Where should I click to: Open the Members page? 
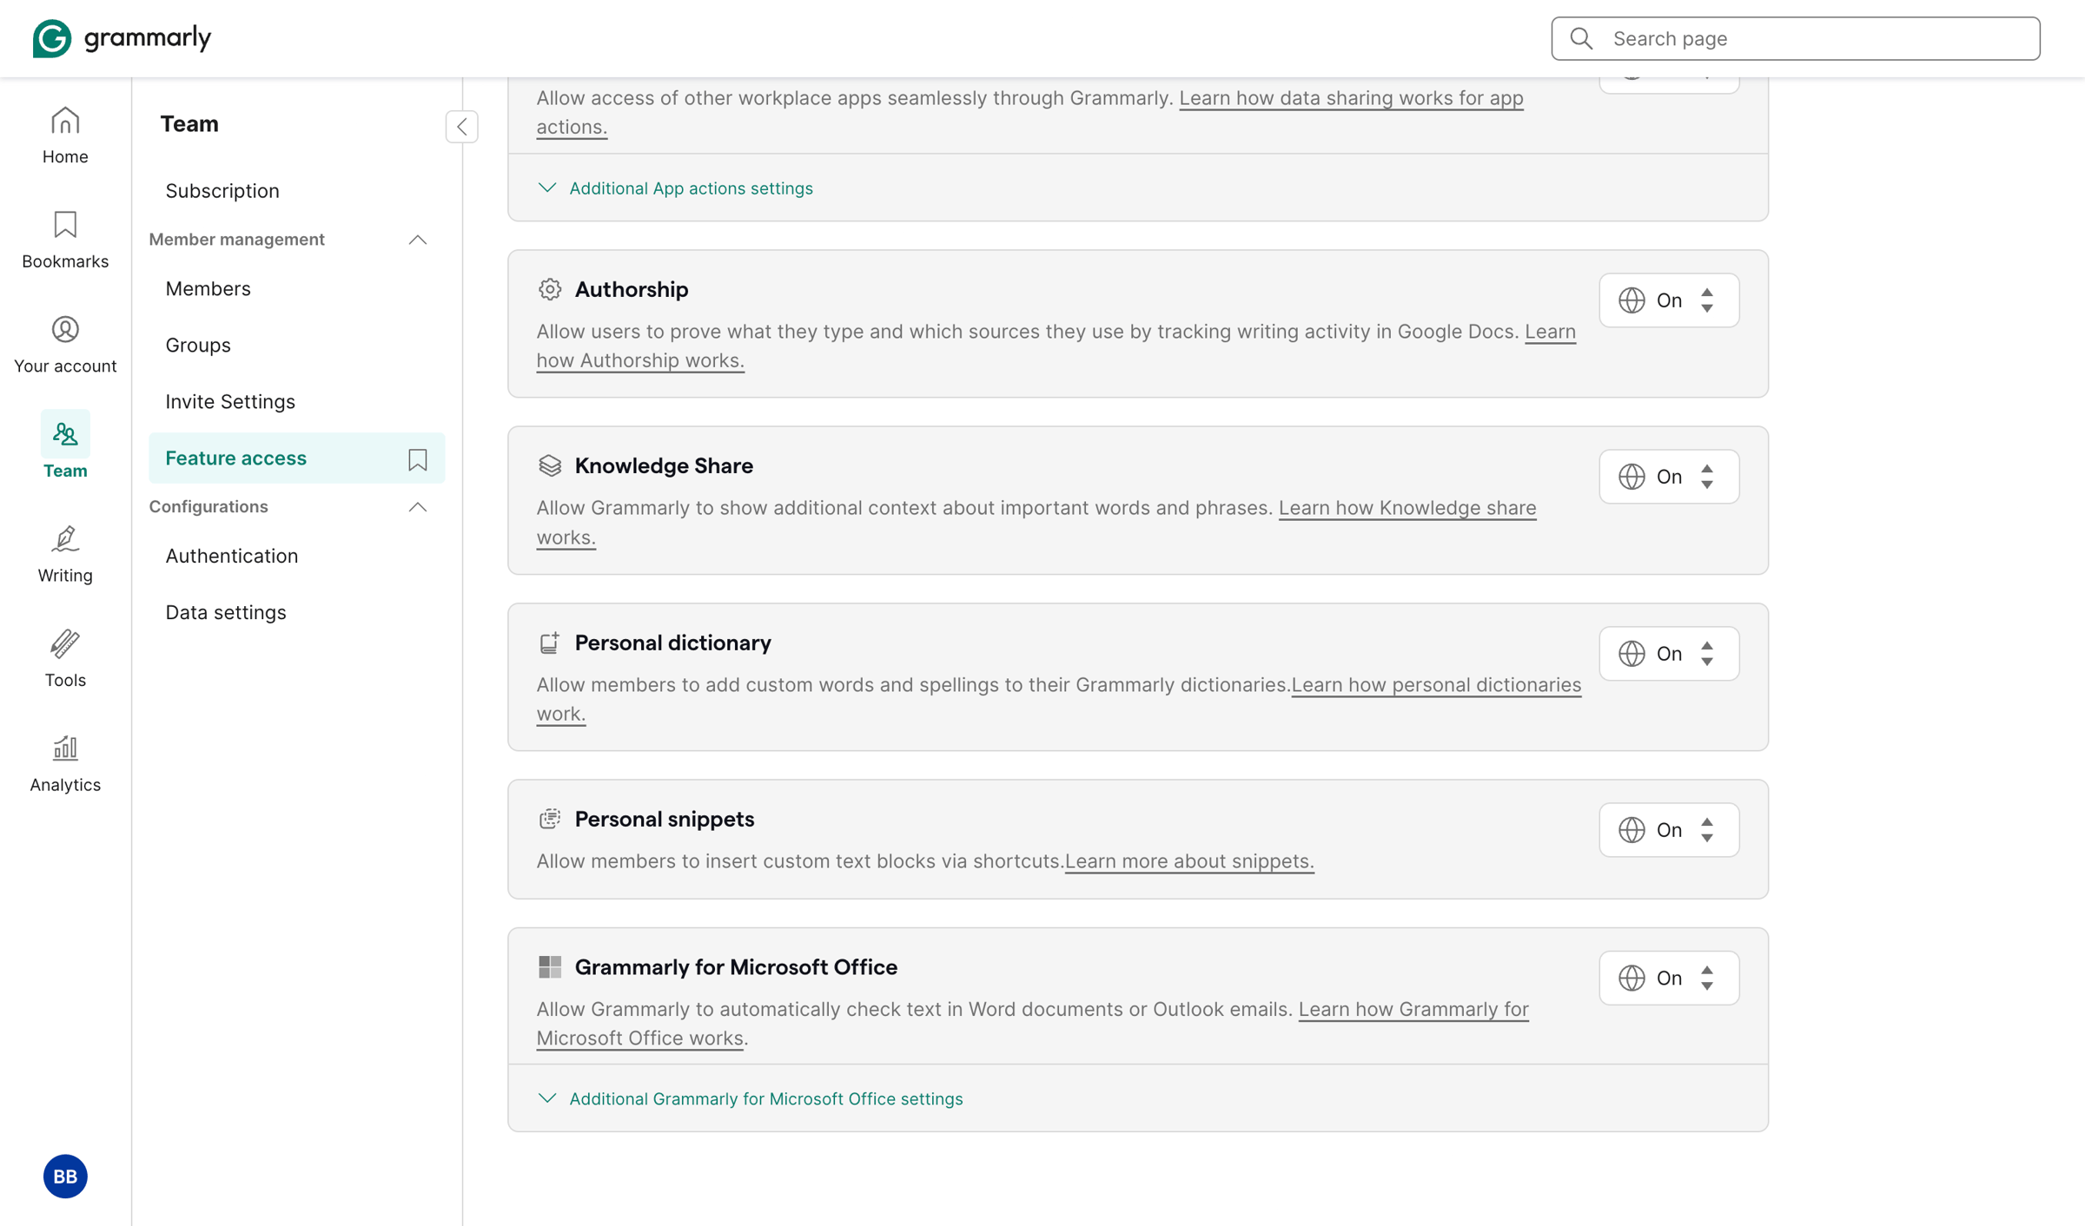[x=208, y=288]
